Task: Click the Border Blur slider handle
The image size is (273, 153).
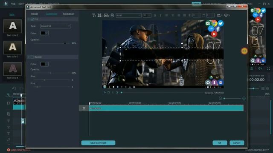Action: click(x=44, y=80)
